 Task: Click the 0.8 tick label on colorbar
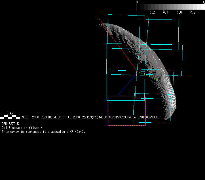193,12
